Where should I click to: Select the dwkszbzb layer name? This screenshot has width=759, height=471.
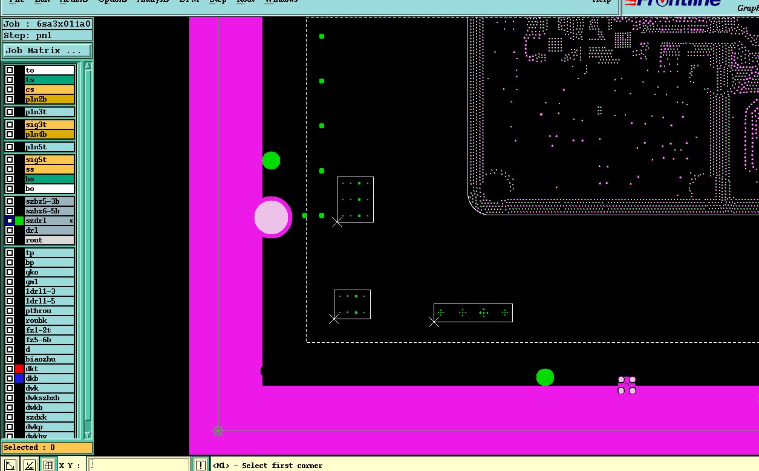click(50, 398)
